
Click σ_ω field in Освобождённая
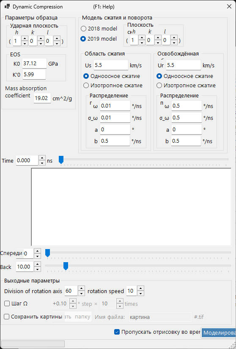click(187, 118)
